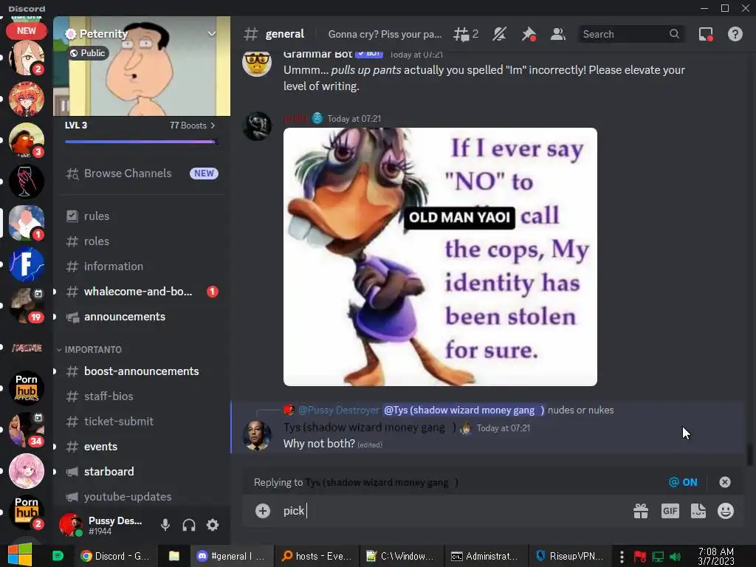Screen dimensions: 756x567
Task: Open Browse Channels
Action: pyautogui.click(x=142, y=173)
